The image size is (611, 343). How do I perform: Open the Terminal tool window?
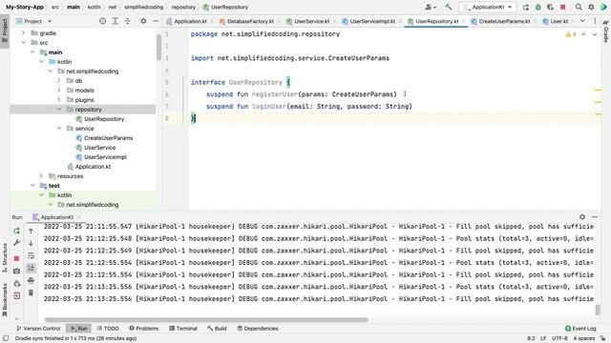click(x=183, y=328)
